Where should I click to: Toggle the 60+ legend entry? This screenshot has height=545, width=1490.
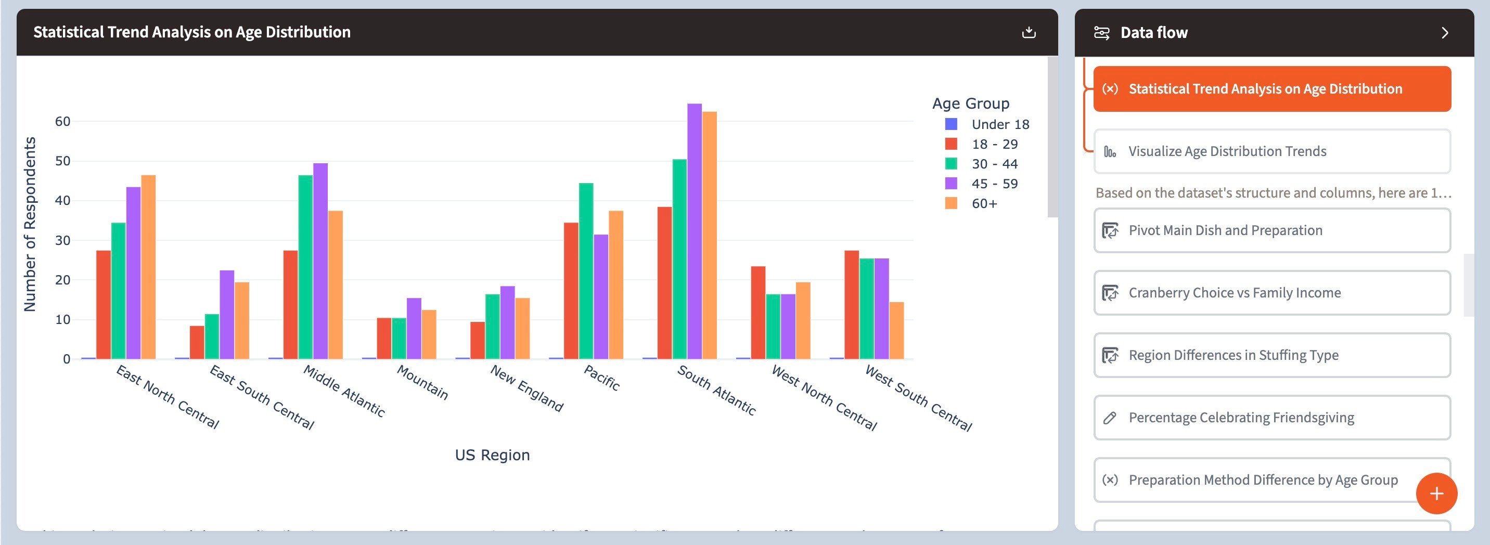tap(971, 203)
